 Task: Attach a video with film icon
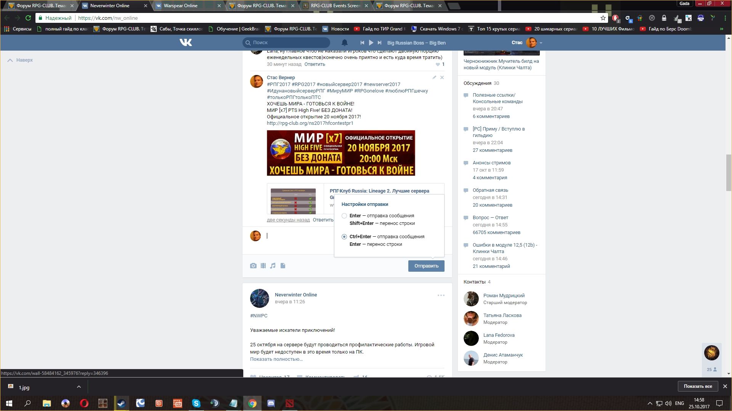click(x=263, y=266)
